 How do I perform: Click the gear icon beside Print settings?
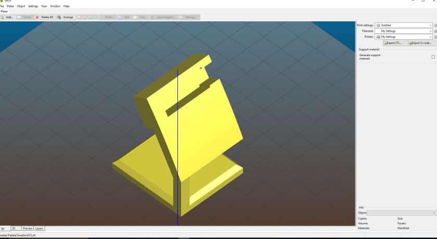pyautogui.click(x=435, y=25)
